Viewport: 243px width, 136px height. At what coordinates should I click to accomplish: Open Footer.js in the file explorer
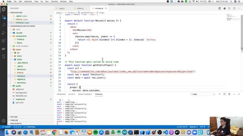(21, 39)
